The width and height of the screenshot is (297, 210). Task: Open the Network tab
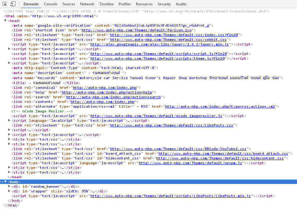[x=87, y=4]
